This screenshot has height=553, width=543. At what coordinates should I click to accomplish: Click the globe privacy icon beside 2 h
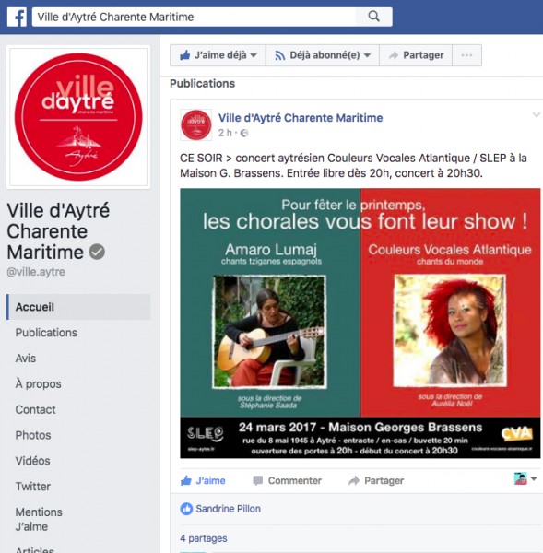tap(244, 134)
